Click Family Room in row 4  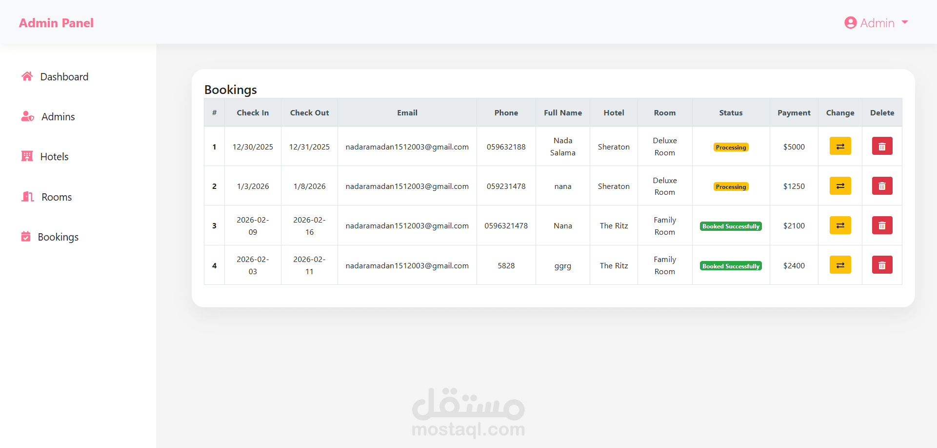[x=665, y=265]
